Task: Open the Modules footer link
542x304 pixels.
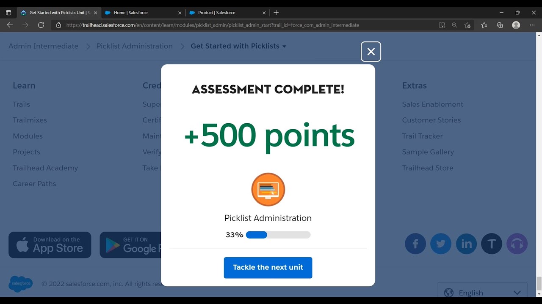Action: [28, 136]
